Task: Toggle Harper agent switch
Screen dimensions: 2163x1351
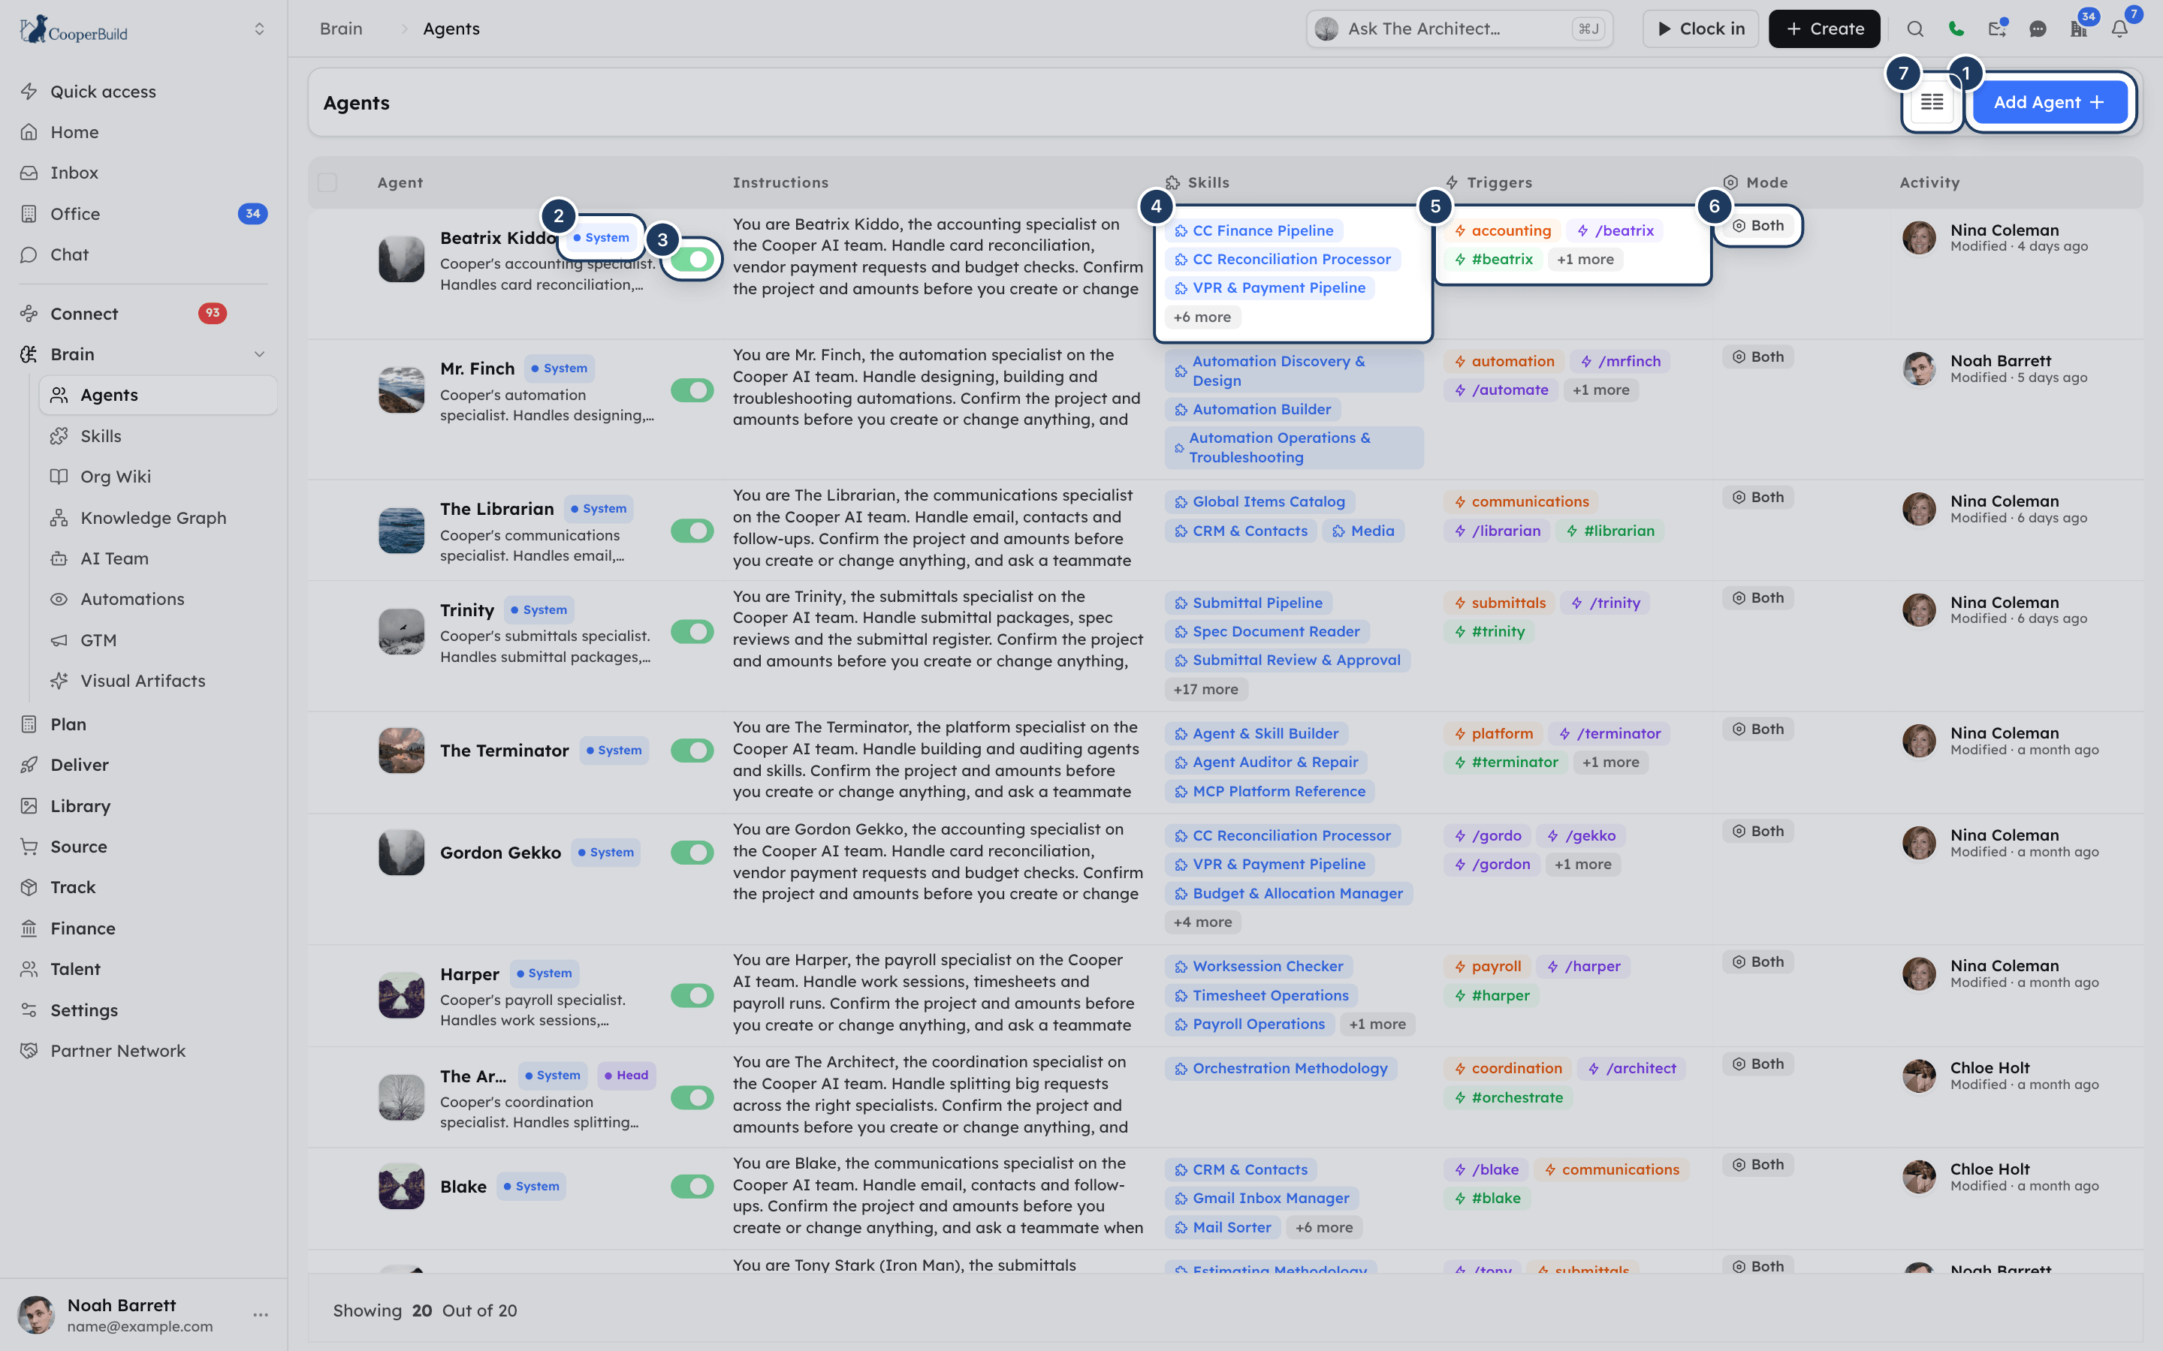Action: pyautogui.click(x=692, y=995)
